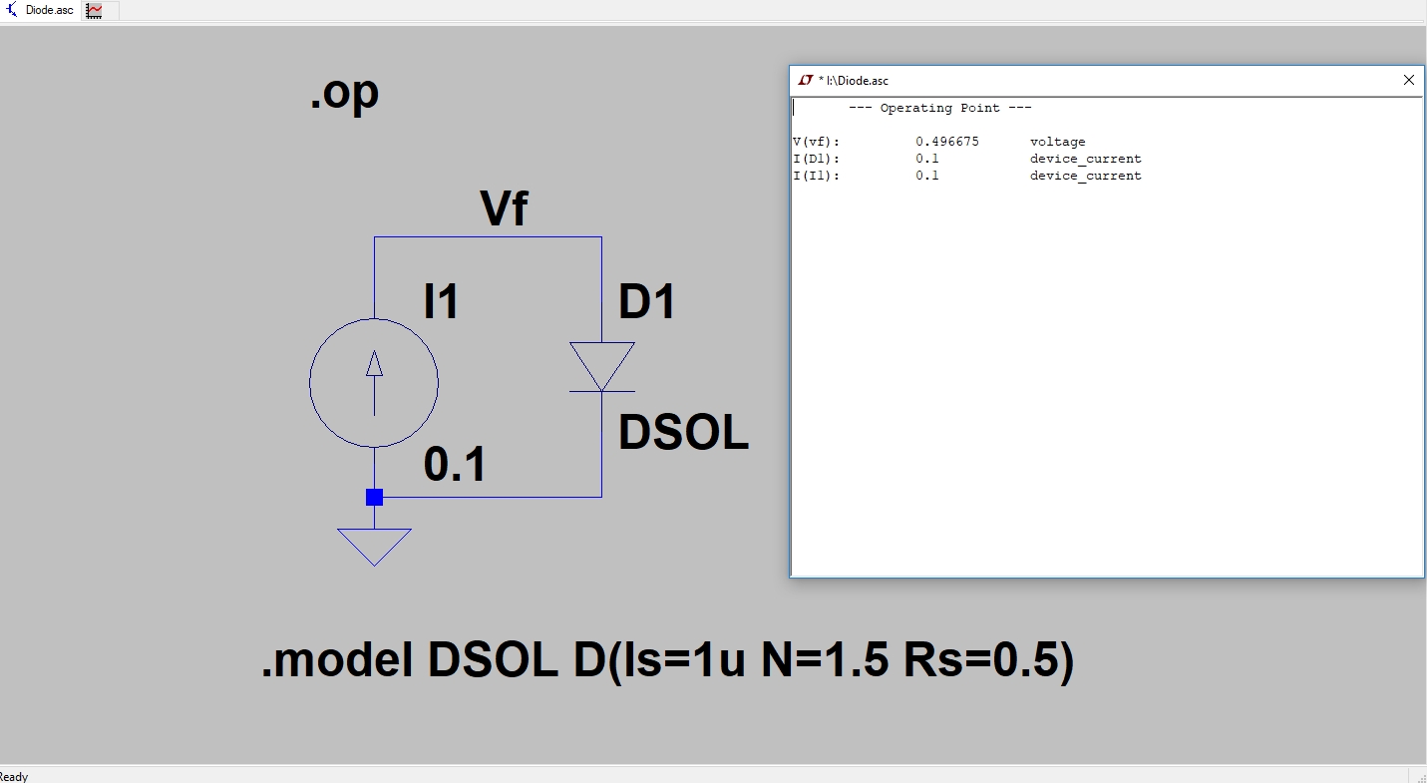Click the D1 diode name label

[x=647, y=300]
